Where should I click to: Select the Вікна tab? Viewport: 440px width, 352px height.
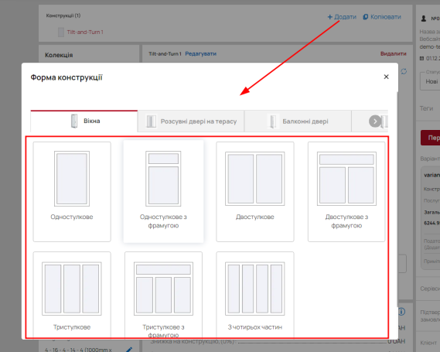pyautogui.click(x=84, y=121)
